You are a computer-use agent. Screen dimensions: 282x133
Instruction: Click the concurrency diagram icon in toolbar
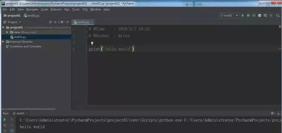[x=265, y=15]
